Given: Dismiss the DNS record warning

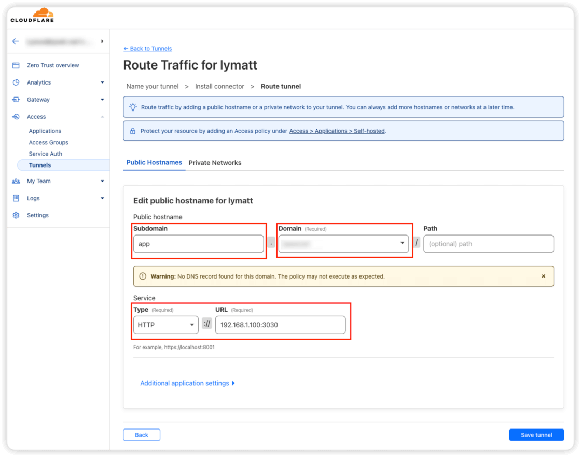Looking at the screenshot, I should pos(543,276).
